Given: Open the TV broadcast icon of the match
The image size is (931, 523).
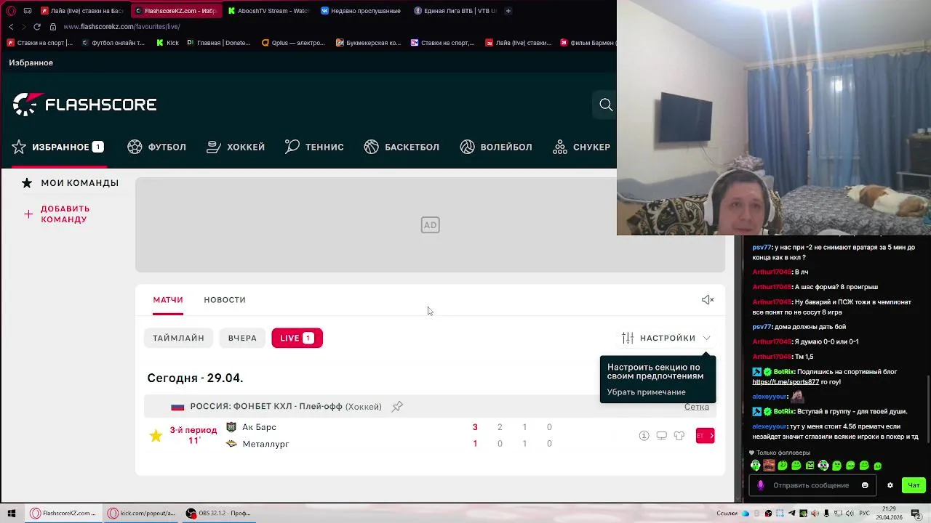Looking at the screenshot, I should [661, 436].
